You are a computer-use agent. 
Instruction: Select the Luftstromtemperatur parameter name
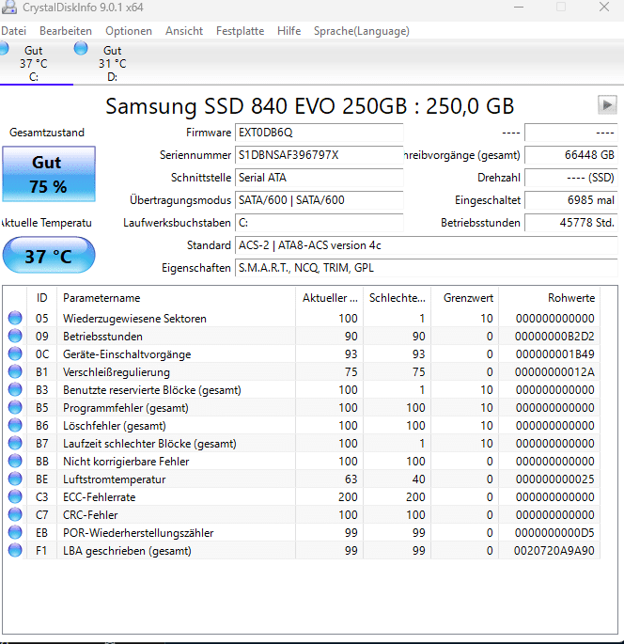114,479
